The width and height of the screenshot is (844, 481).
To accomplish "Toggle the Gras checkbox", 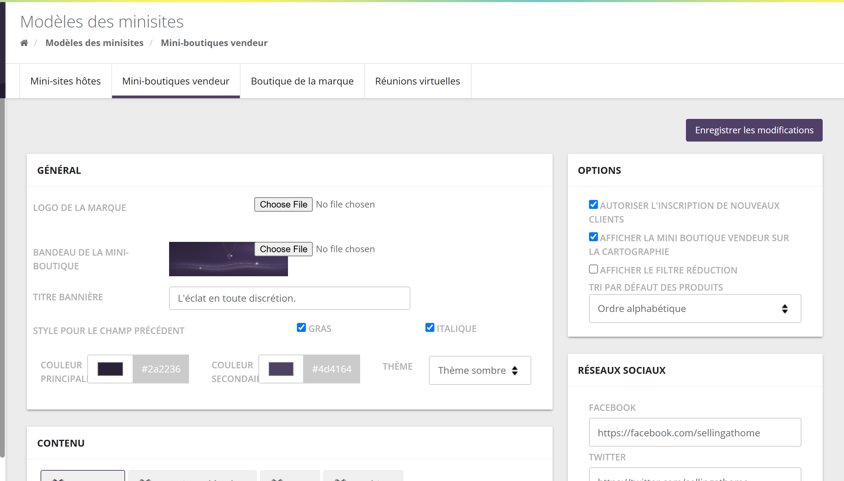I will pos(301,328).
